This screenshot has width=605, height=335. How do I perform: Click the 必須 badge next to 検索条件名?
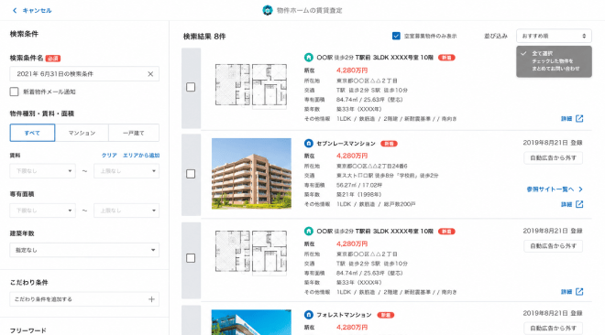[x=53, y=59]
